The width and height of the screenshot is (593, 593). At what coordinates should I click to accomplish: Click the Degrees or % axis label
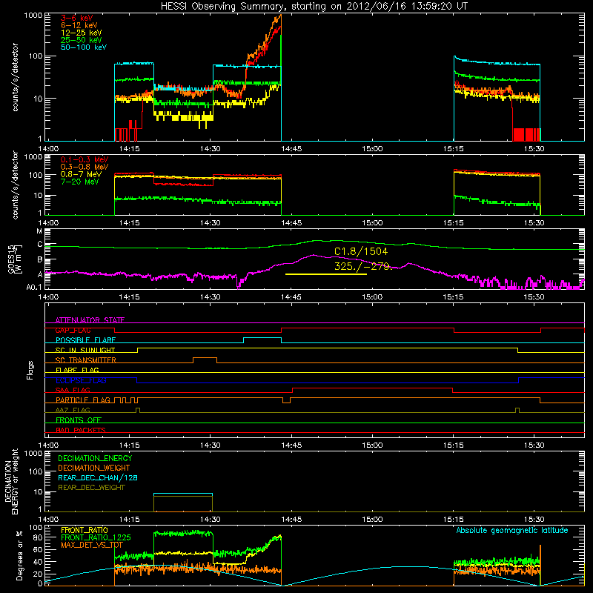19,555
